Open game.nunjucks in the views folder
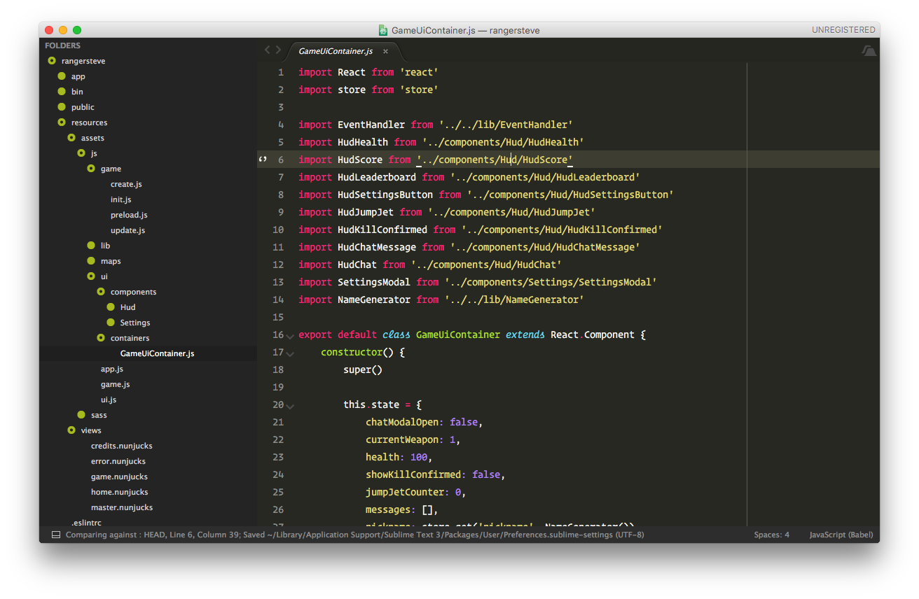This screenshot has height=599, width=919. coord(119,477)
